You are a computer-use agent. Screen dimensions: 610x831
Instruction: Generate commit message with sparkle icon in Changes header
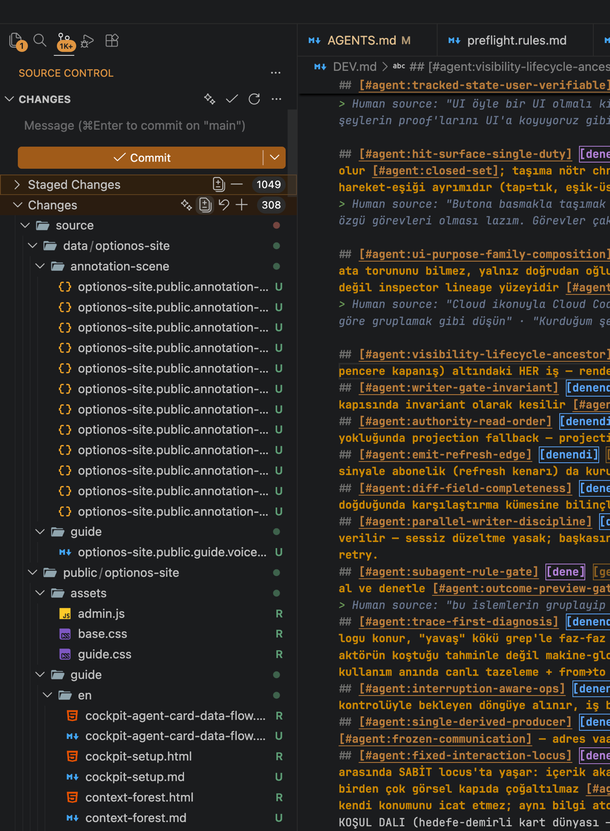tap(210, 99)
